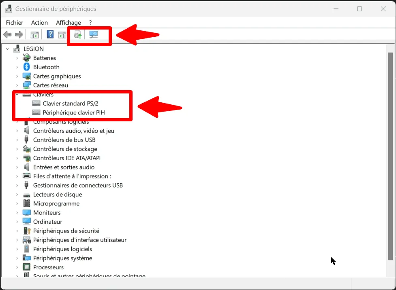This screenshot has width=396, height=290.
Task: Select the Périphériques système label
Action: point(63,258)
